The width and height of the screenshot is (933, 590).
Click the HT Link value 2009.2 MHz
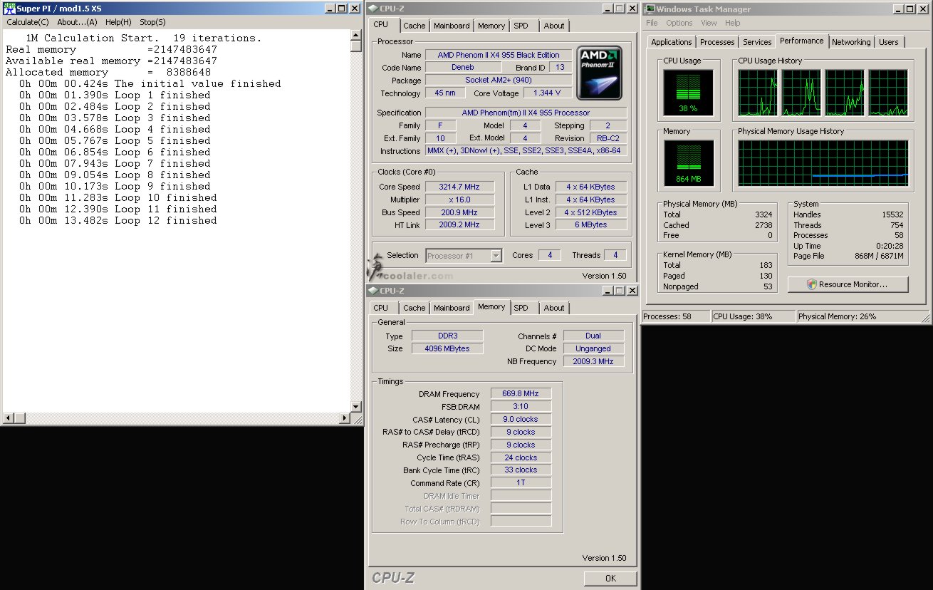coord(459,225)
